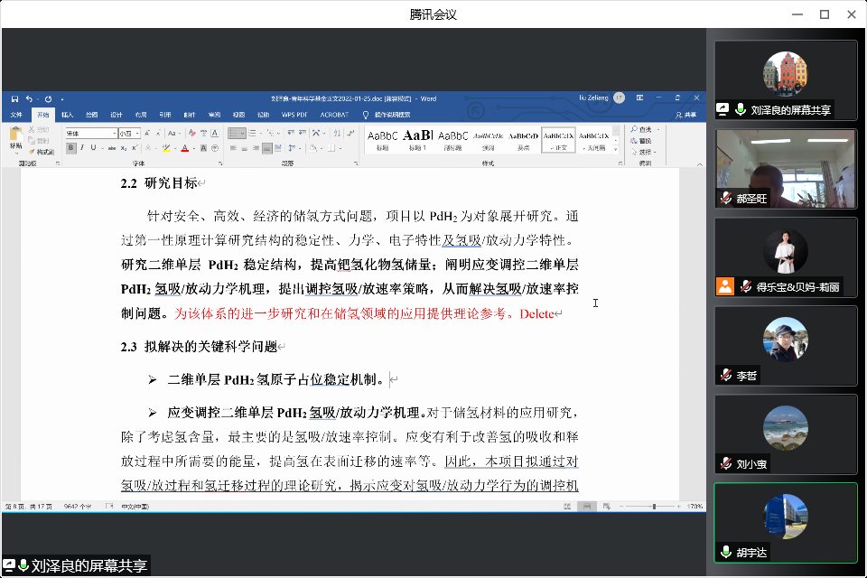867x578 pixels.
Task: Open the font size dropdown
Action: (129, 134)
